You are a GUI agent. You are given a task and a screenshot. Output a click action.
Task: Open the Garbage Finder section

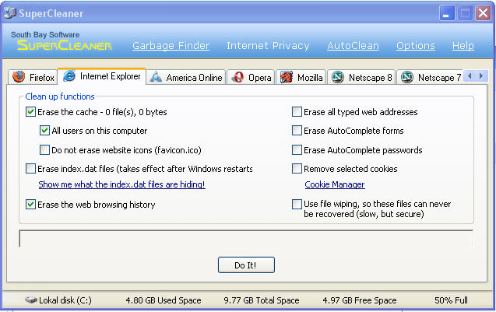(x=171, y=46)
